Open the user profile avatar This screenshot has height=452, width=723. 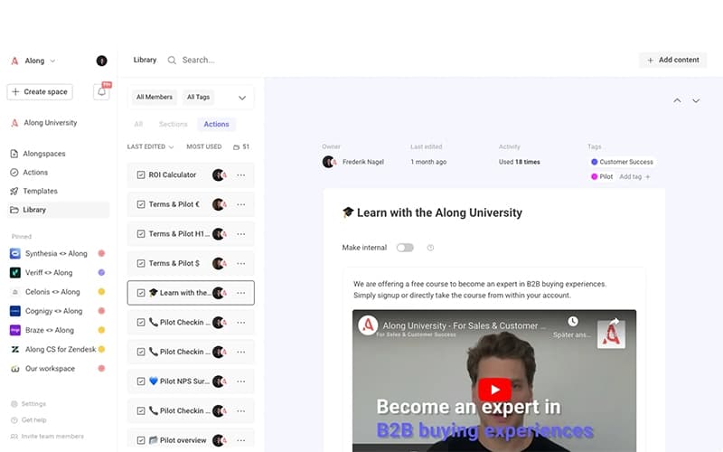point(101,61)
